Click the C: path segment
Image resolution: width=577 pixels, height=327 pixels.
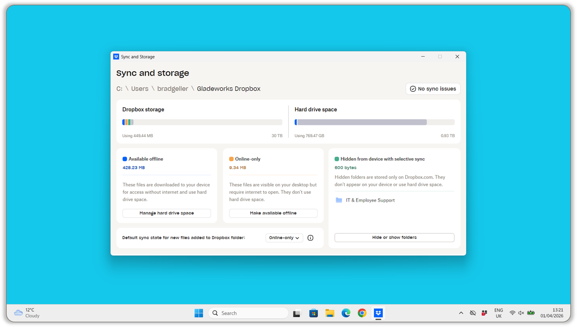coord(119,89)
